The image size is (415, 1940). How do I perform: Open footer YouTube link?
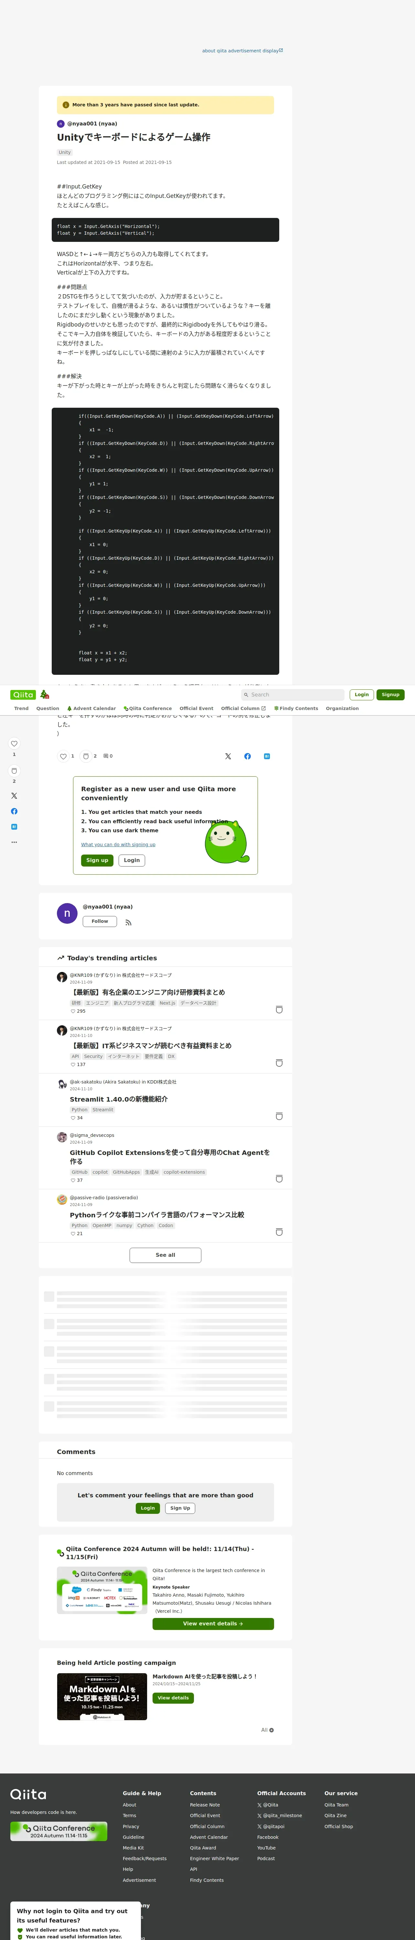(x=266, y=1848)
